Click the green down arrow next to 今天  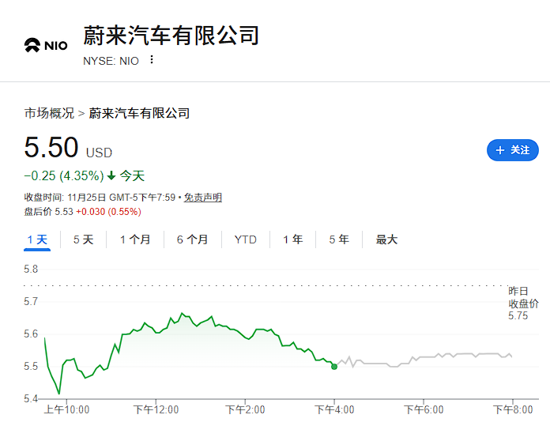111,175
